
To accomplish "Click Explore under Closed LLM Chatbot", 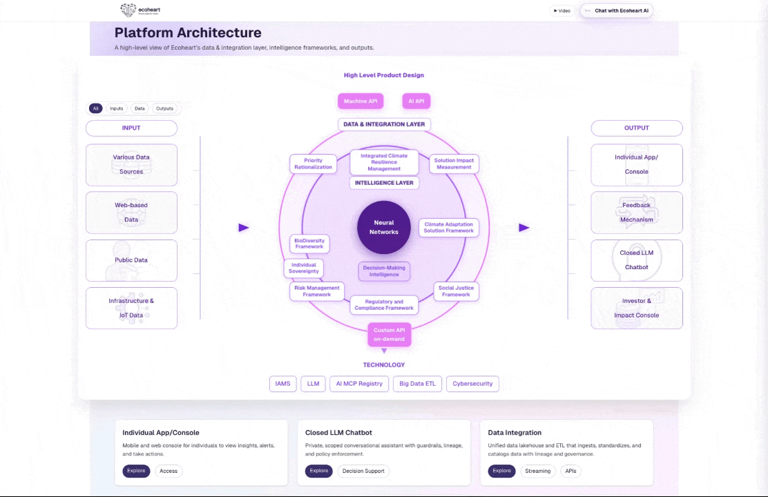I will point(318,471).
